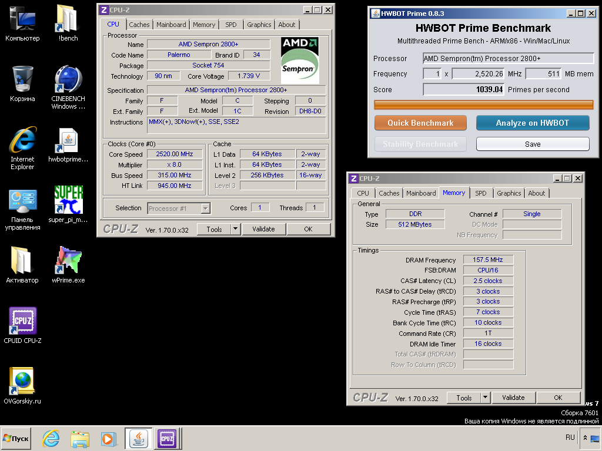Click the orange benchmark progress bar

pos(484,105)
